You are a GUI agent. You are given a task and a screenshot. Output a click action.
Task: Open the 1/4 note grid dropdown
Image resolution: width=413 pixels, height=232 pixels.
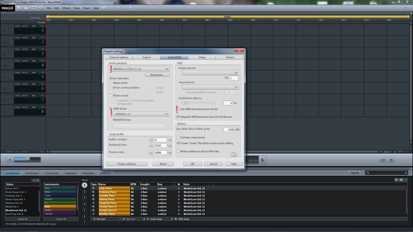pos(37,18)
